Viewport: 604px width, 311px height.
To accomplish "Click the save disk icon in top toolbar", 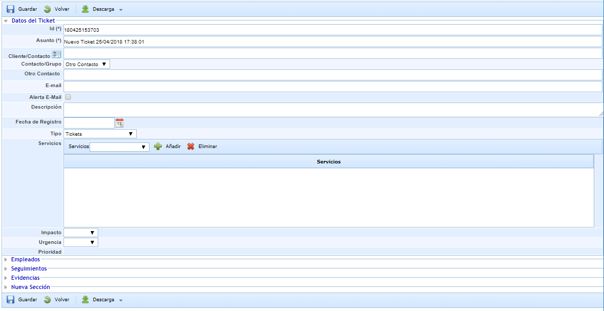I will pos(10,9).
